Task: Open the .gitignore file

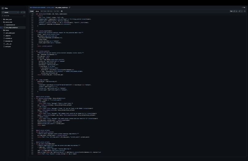Action: pos(8,36)
